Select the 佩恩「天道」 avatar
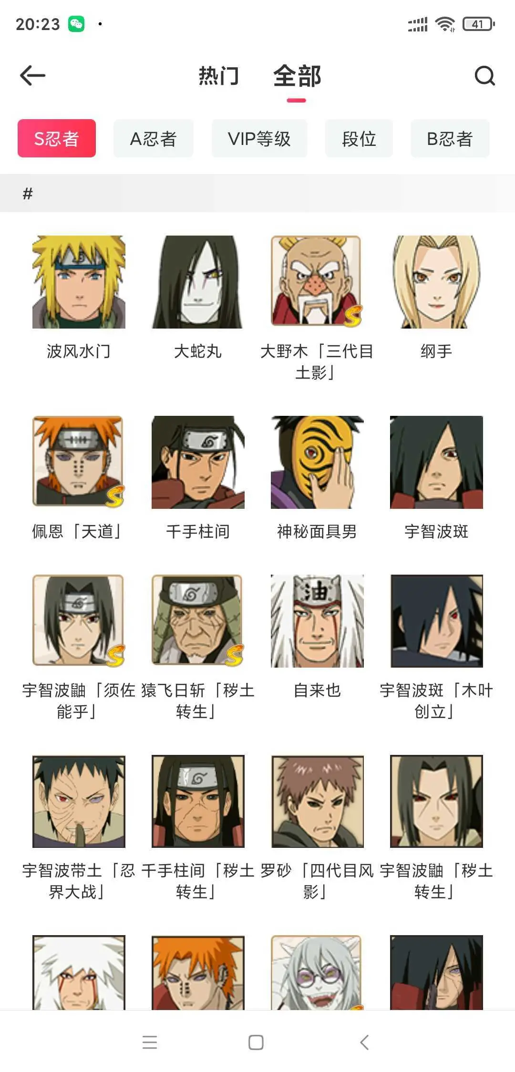Screen dimensions: 515x1072 79,462
